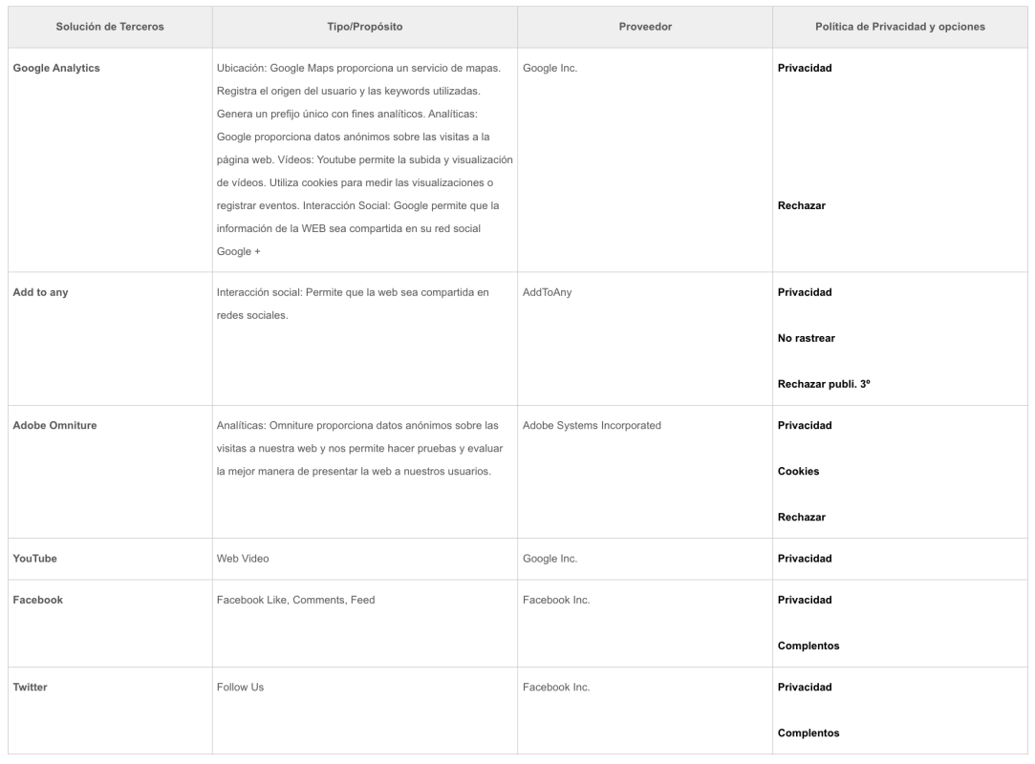The width and height of the screenshot is (1035, 764).
Task: Click Política de Privacidad y opciones header
Action: coord(899,27)
